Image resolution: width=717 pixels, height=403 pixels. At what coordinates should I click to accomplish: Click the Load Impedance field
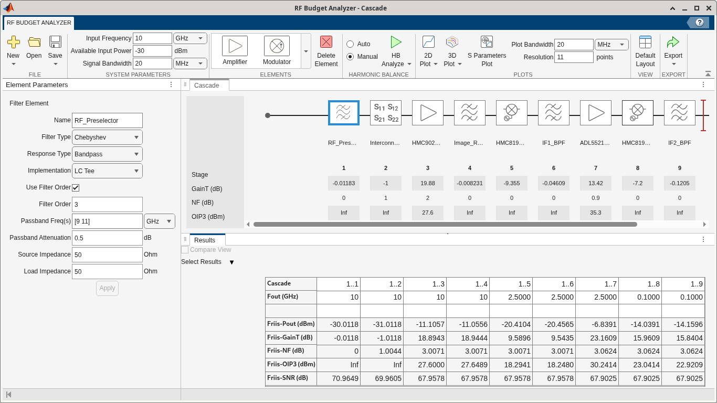click(107, 271)
